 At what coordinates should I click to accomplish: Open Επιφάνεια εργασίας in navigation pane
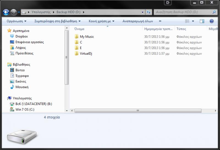coord(30,42)
